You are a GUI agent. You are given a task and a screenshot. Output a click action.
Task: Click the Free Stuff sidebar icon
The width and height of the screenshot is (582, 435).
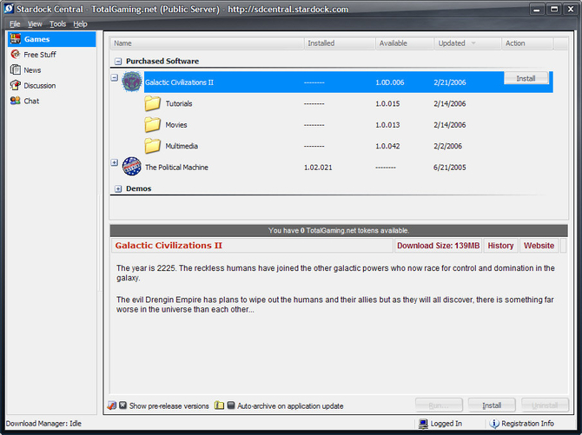click(x=16, y=54)
